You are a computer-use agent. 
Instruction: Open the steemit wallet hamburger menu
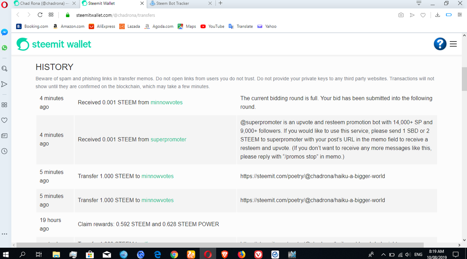pos(453,44)
